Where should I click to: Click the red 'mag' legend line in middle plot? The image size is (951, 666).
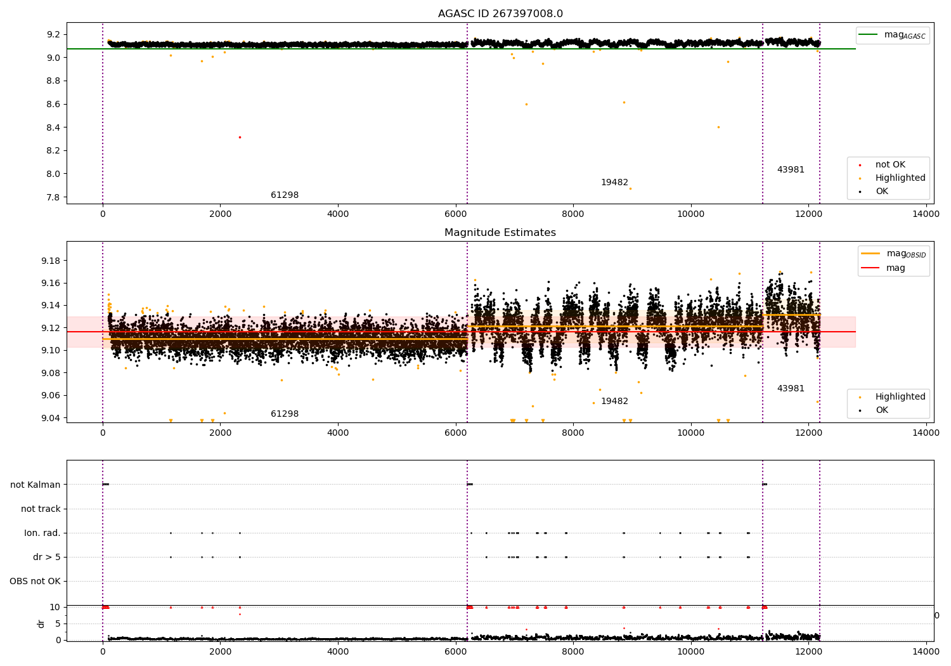(870, 268)
